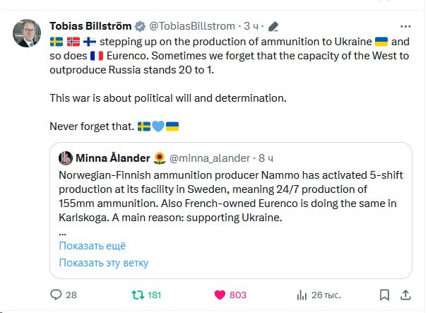Click the reply comment bubble icon

56,295
